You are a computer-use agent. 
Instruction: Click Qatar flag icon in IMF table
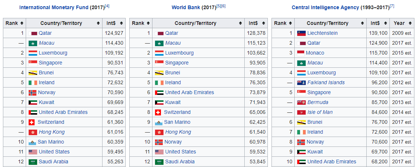pyautogui.click(x=33, y=33)
